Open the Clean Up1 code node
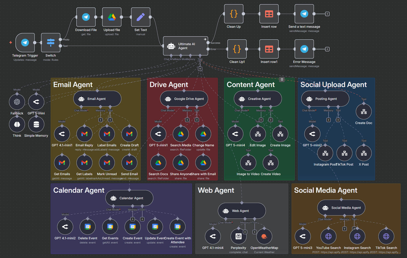This screenshot has width=407, height=258. pyautogui.click(x=237, y=49)
